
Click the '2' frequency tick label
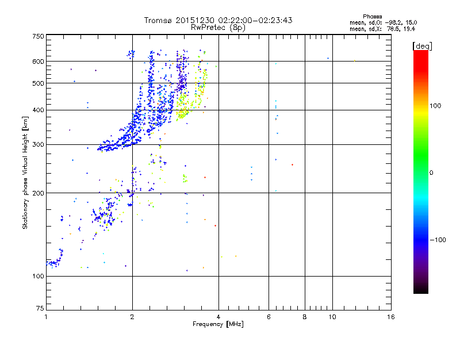click(x=132, y=317)
